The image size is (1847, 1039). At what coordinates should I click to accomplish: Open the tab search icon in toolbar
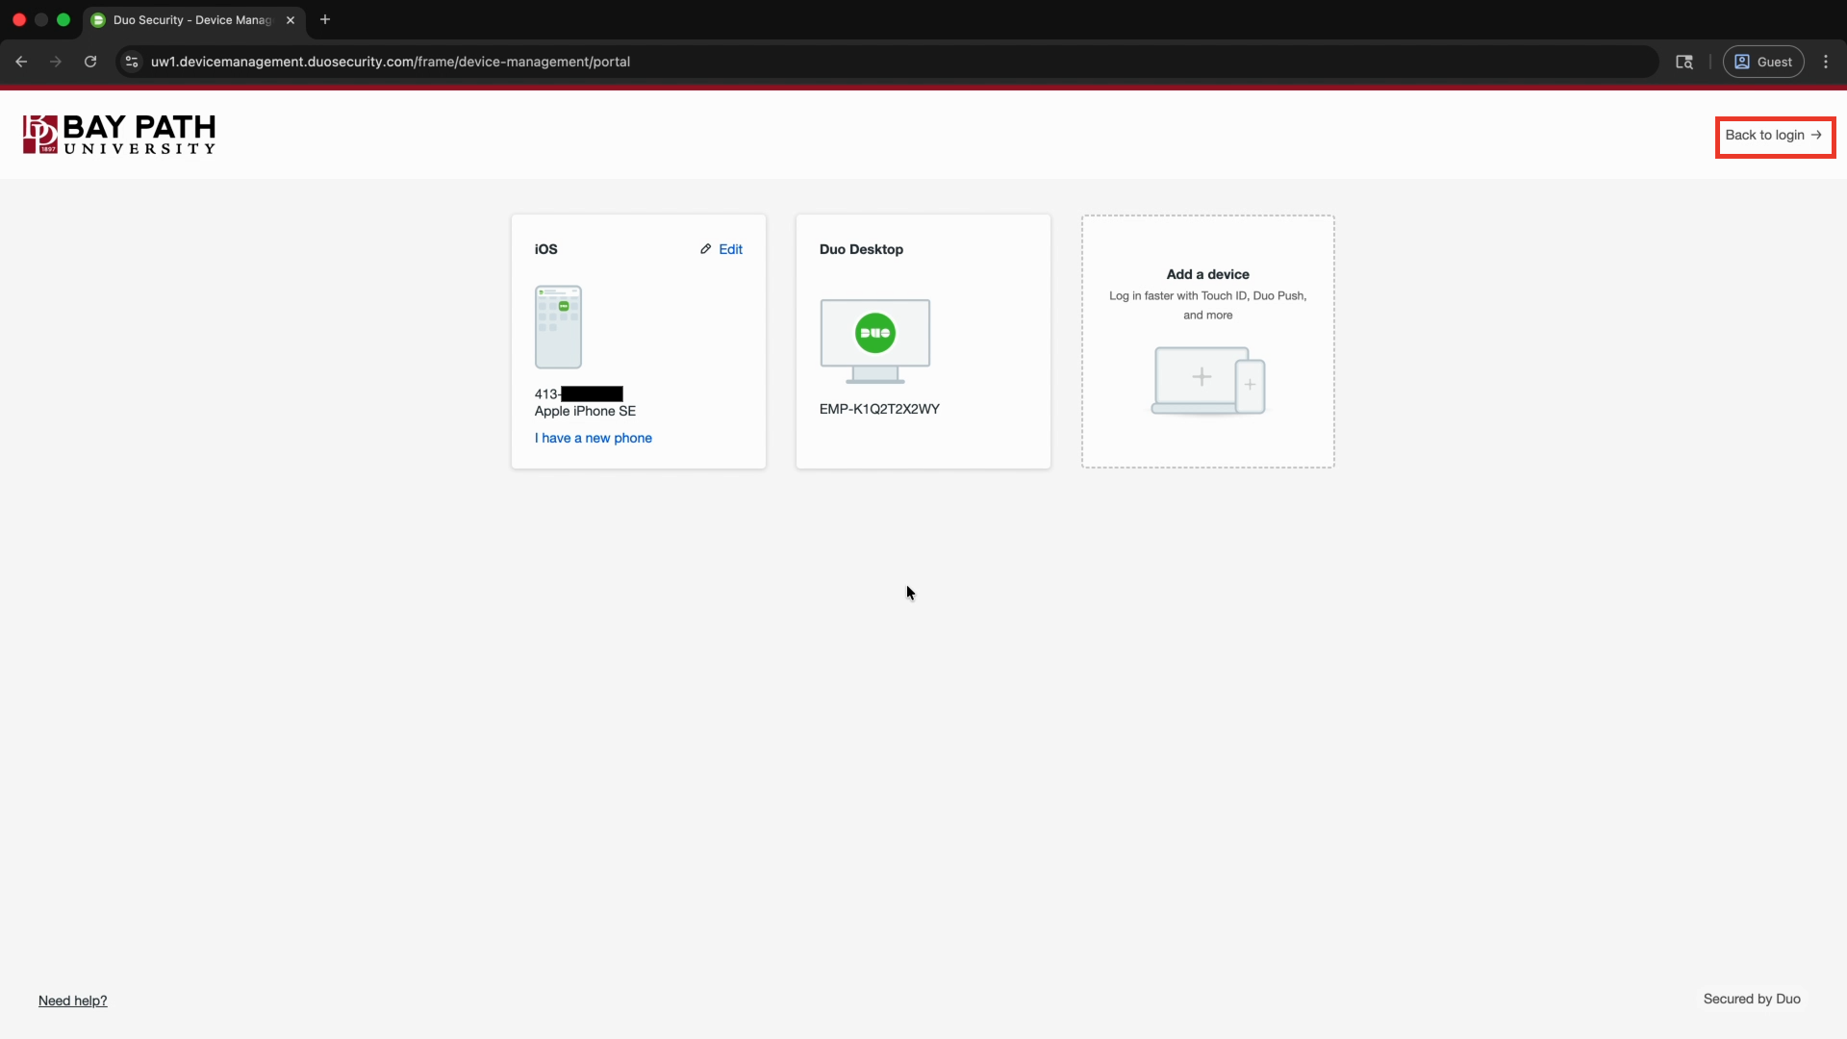[x=1684, y=62]
